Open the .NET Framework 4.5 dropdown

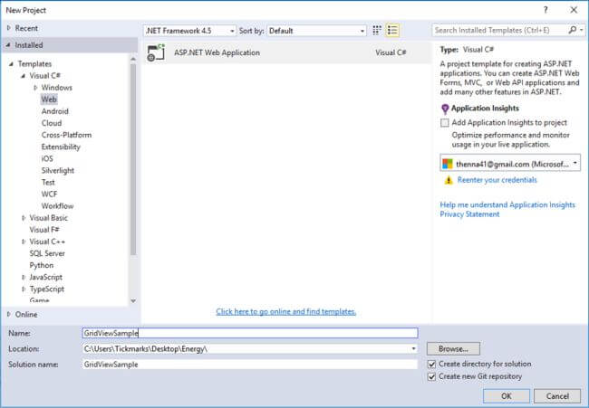[190, 31]
